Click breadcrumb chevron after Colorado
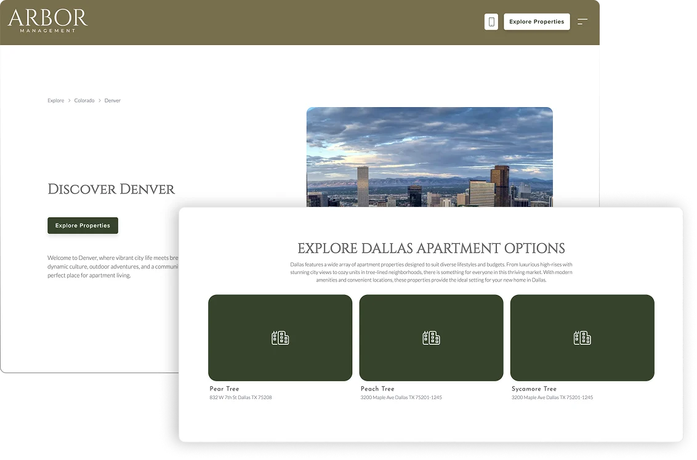 coord(100,100)
